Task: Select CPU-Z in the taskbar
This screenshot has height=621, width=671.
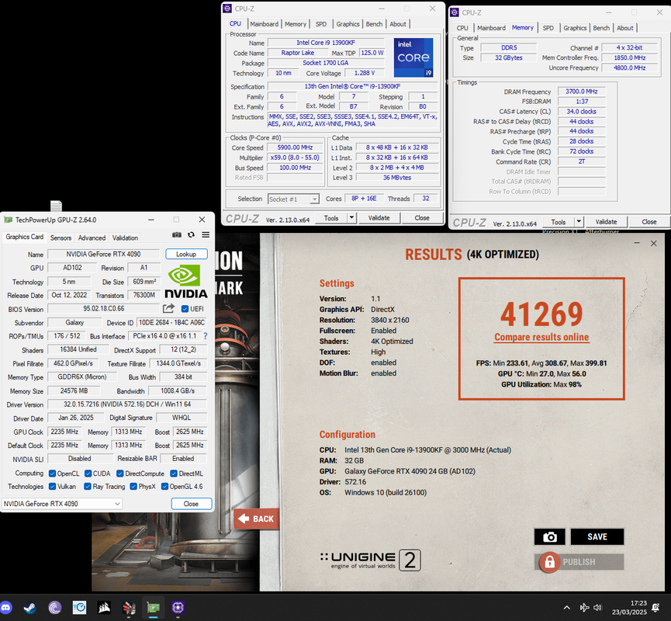Action: pos(178,607)
